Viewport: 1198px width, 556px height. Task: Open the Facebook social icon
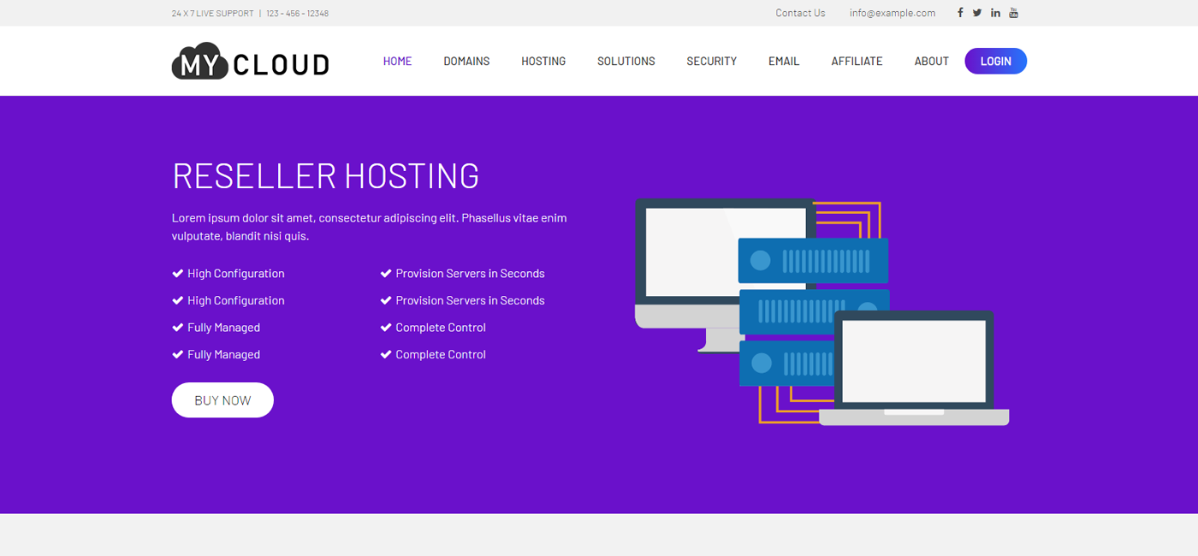(960, 13)
